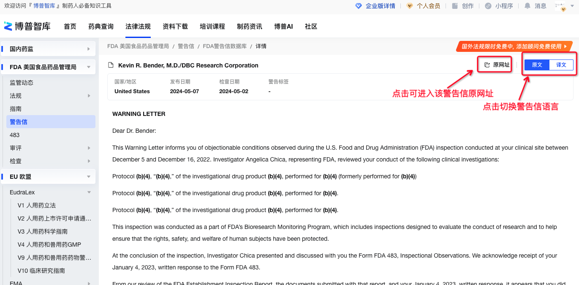This screenshot has height=285, width=579.
Task: Click the 消息 bell icon
Action: point(527,6)
